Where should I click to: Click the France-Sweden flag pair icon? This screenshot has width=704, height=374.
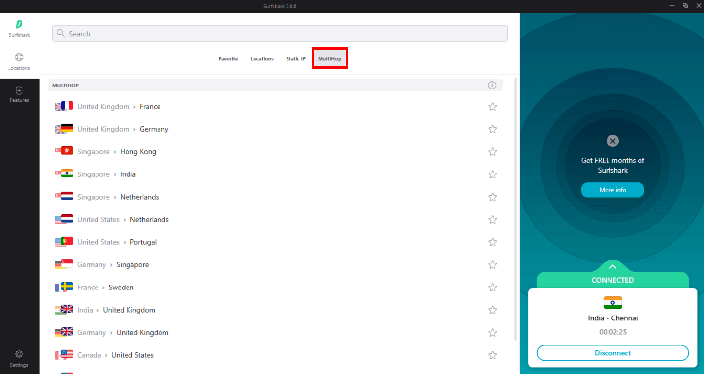click(x=64, y=287)
